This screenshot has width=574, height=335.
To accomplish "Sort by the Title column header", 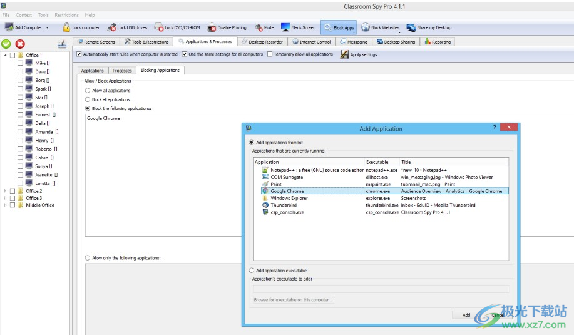I will (x=454, y=162).
